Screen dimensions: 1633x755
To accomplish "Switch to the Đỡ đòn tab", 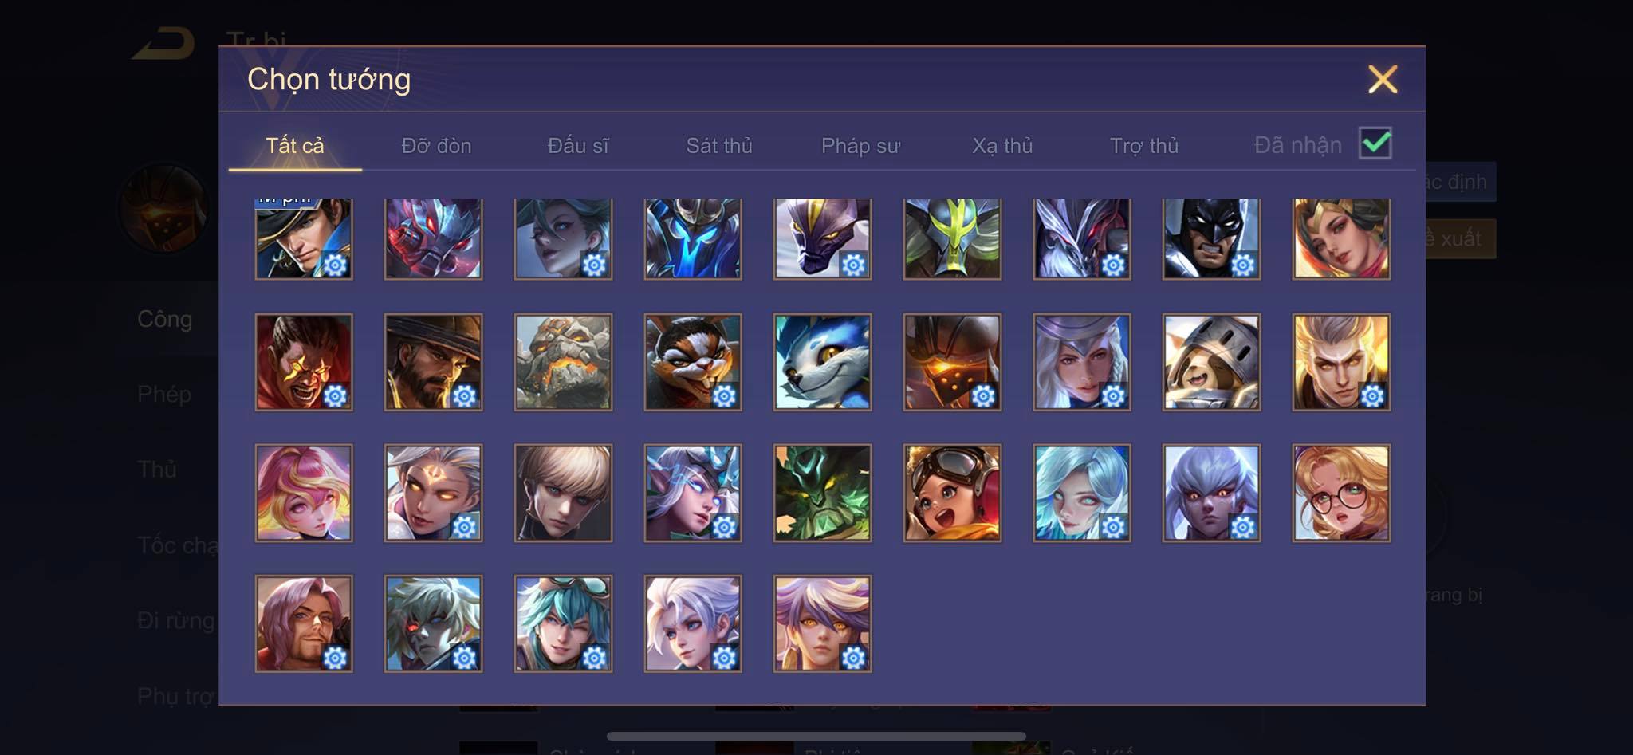I will [436, 146].
